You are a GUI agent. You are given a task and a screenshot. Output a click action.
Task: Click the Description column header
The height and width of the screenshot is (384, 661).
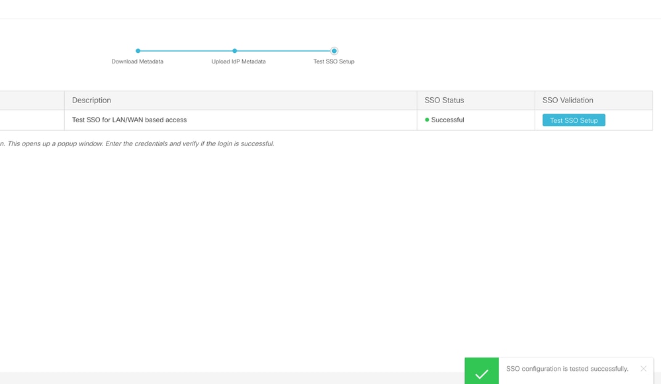click(x=91, y=100)
